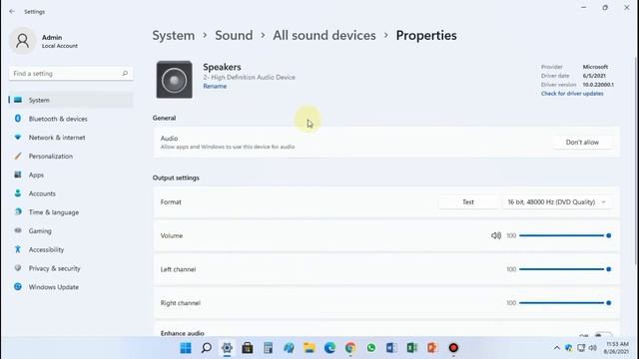Click the Personalization paintbrush icon
The height and width of the screenshot is (359, 639).
tap(18, 156)
